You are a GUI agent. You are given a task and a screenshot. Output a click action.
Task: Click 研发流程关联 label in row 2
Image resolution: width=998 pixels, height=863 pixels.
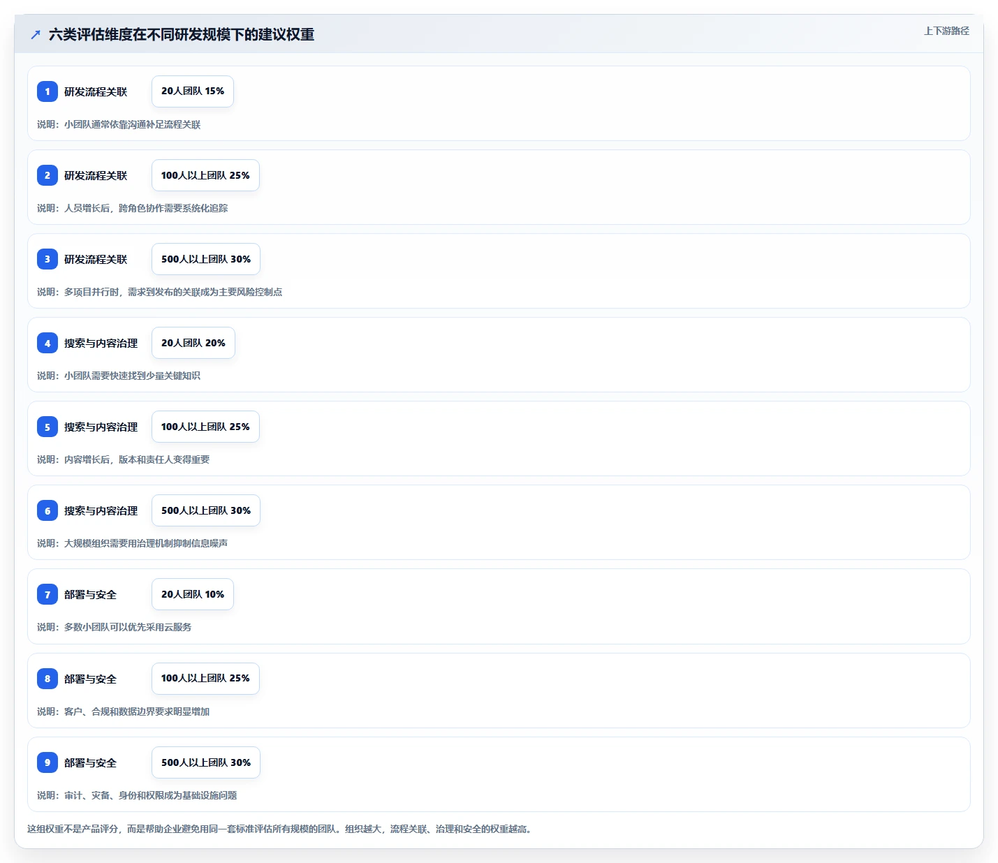tap(96, 175)
